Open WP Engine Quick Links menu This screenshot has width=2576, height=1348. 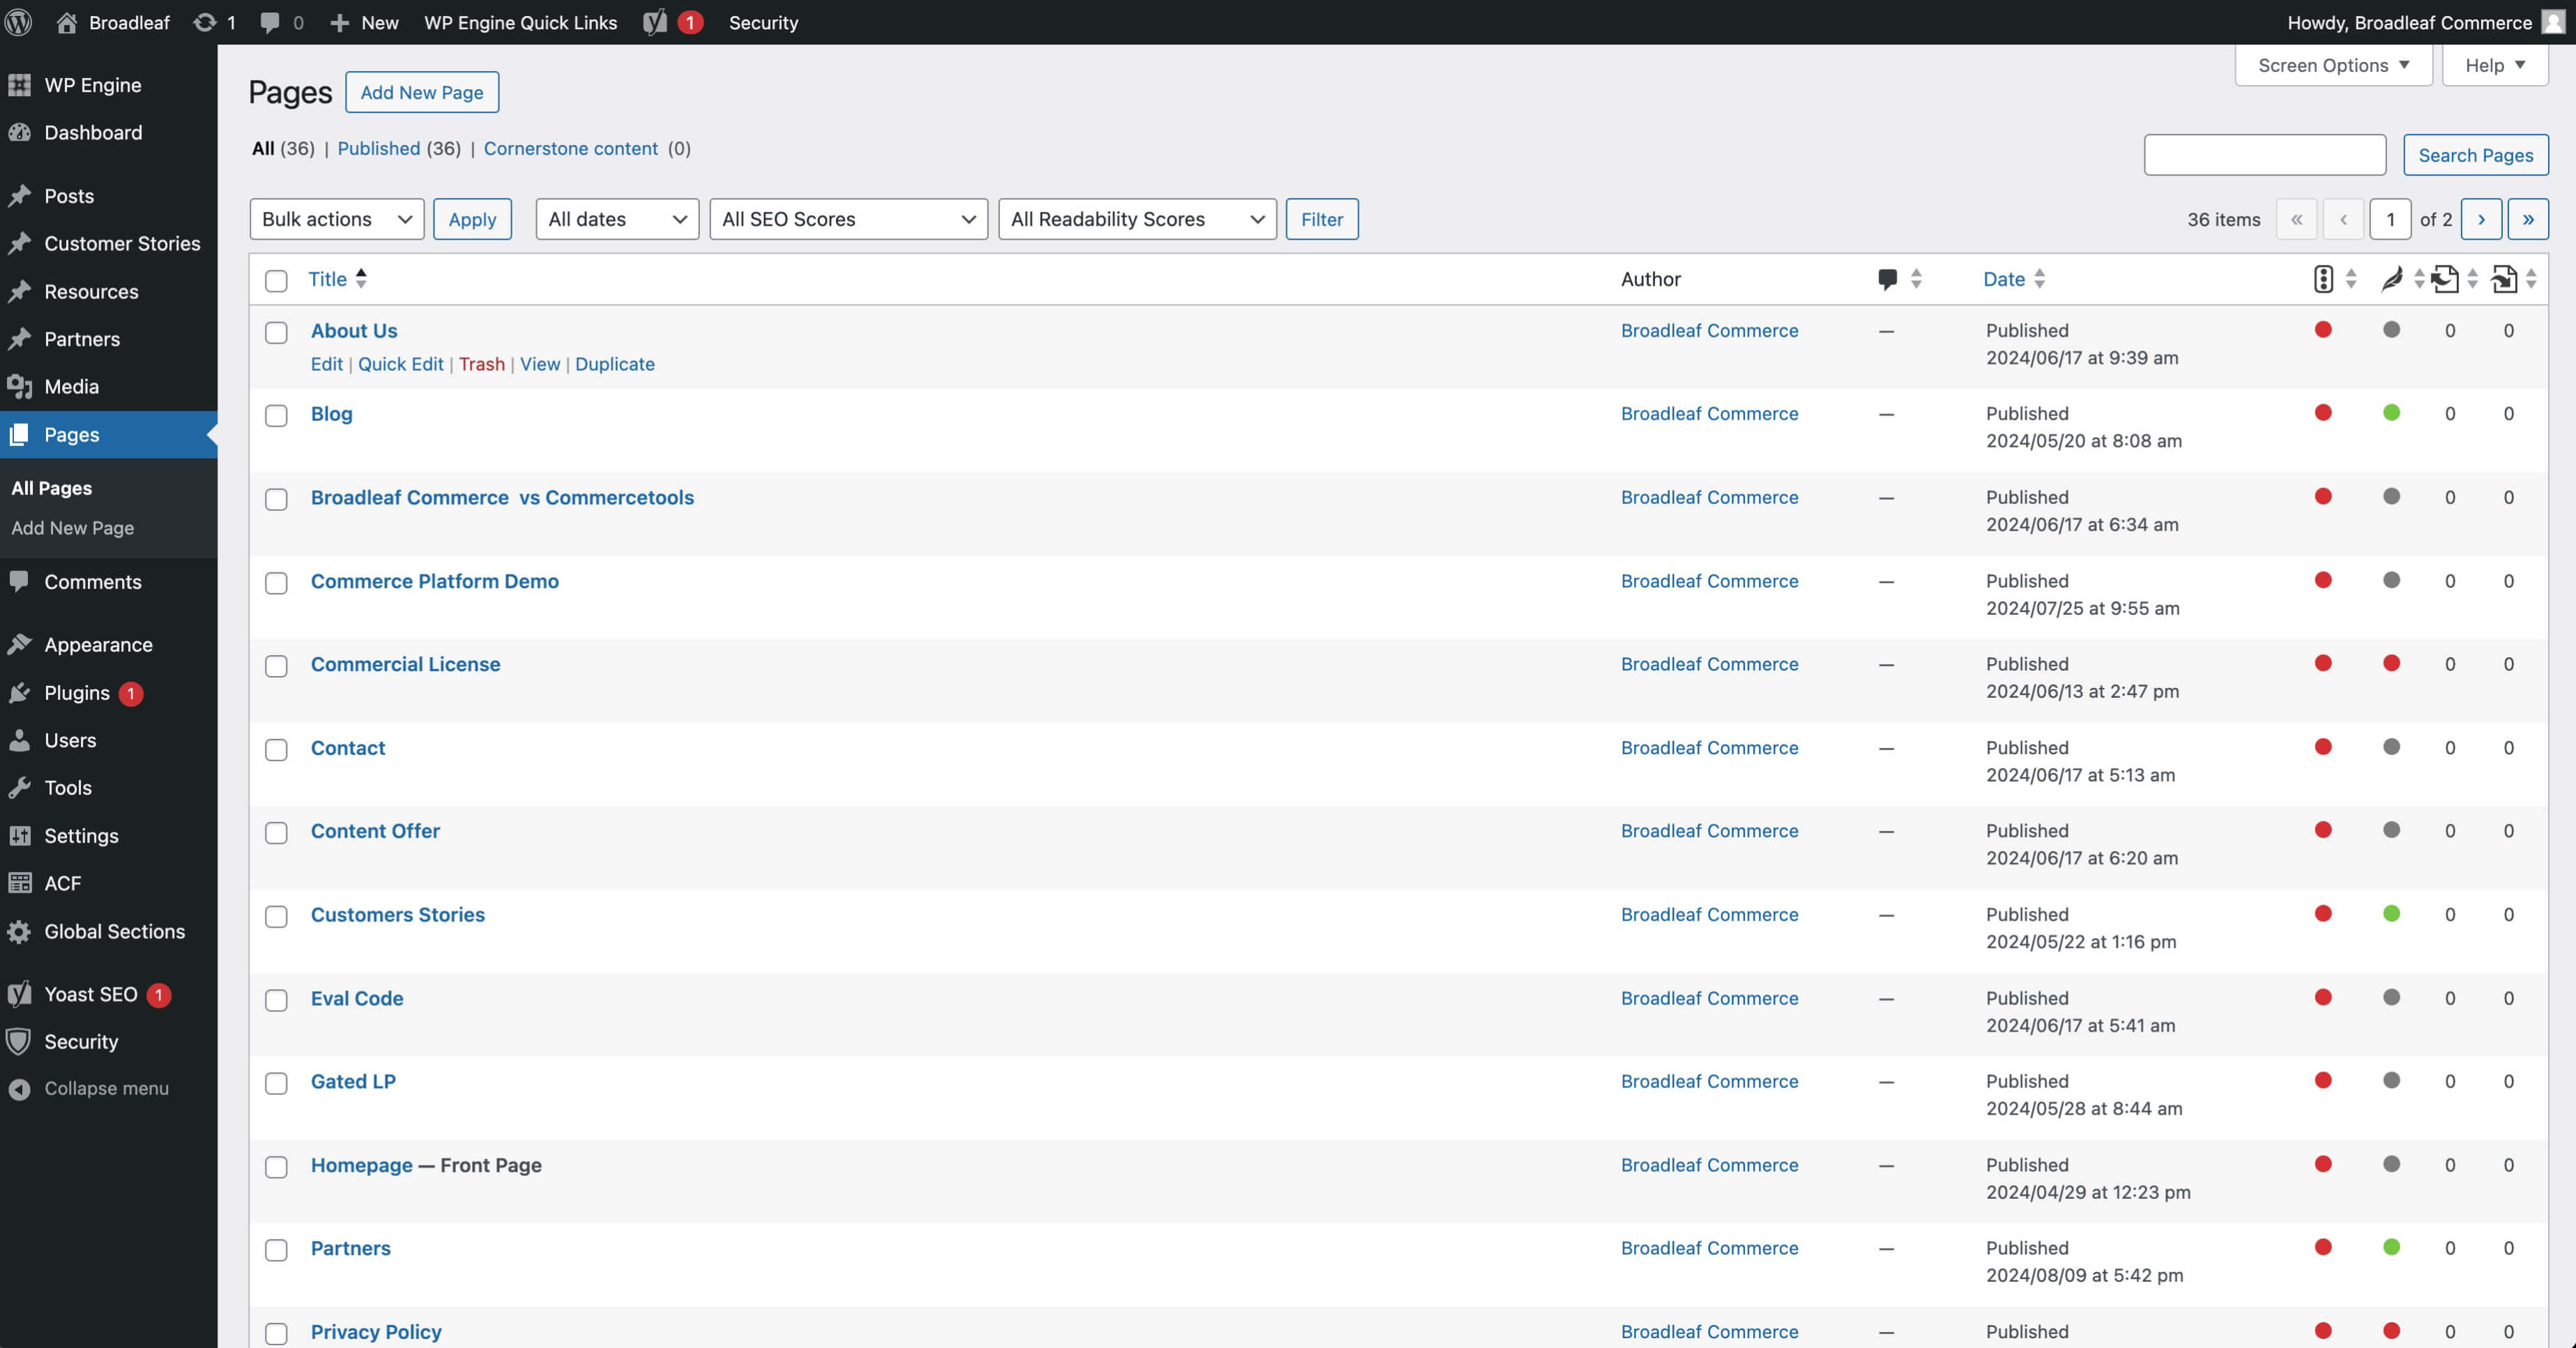520,22
